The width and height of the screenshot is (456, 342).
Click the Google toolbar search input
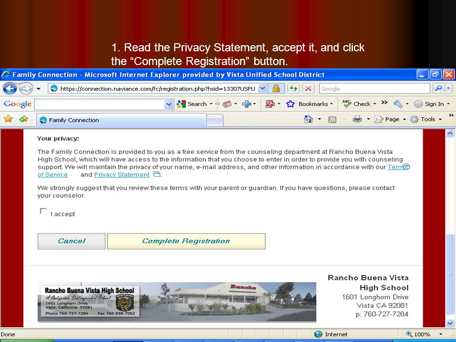[100, 104]
